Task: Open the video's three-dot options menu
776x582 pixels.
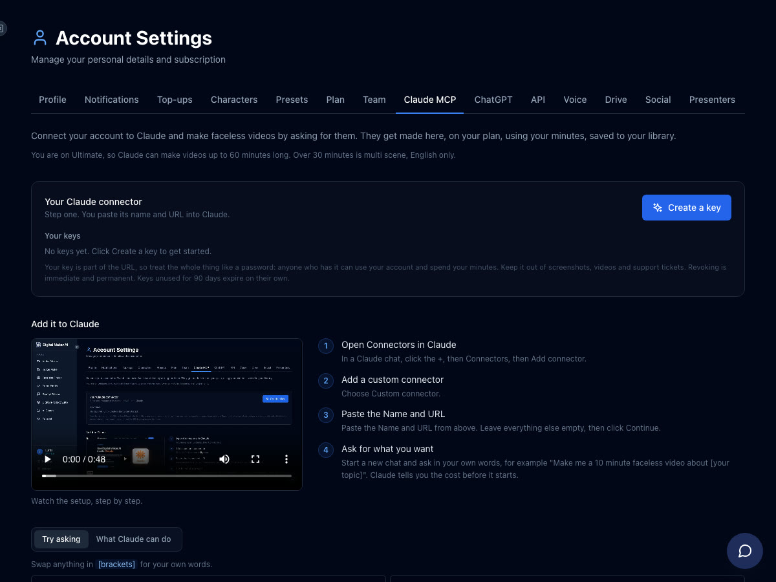Action: click(x=286, y=459)
